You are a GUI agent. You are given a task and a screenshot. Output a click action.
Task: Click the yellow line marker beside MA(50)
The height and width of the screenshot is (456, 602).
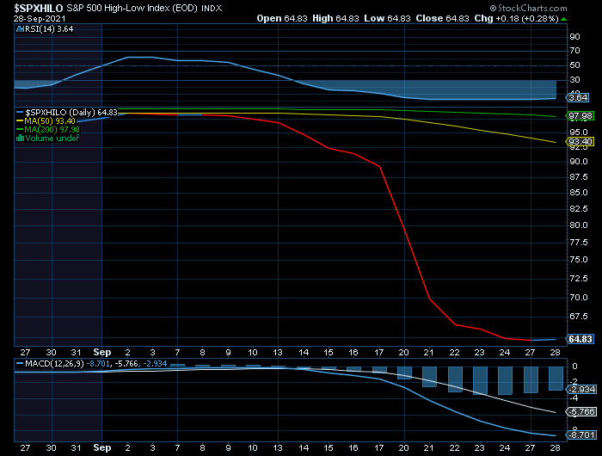coord(20,121)
